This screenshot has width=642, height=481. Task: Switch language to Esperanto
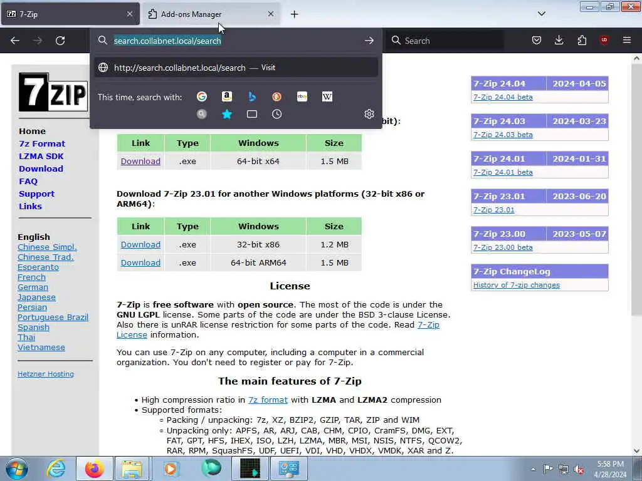[38, 267]
